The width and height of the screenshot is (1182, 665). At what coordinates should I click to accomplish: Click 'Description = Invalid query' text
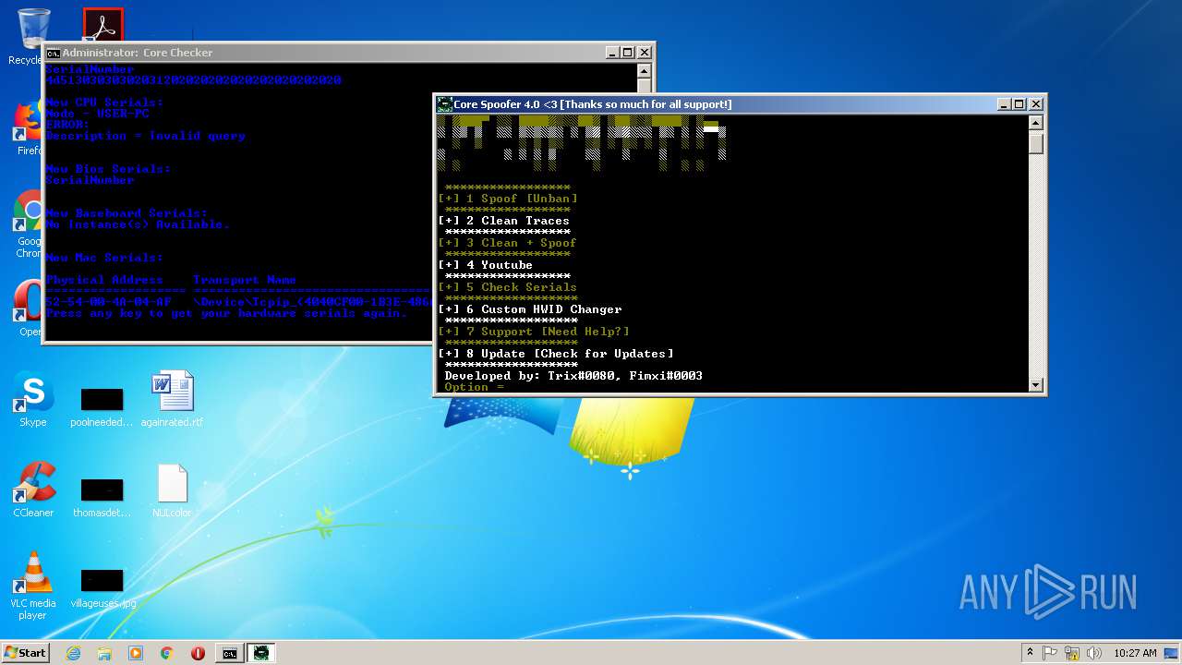[x=145, y=136]
